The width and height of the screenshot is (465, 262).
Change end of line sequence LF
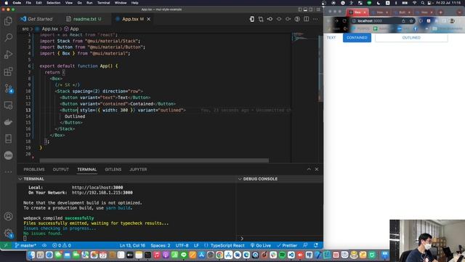(196, 245)
